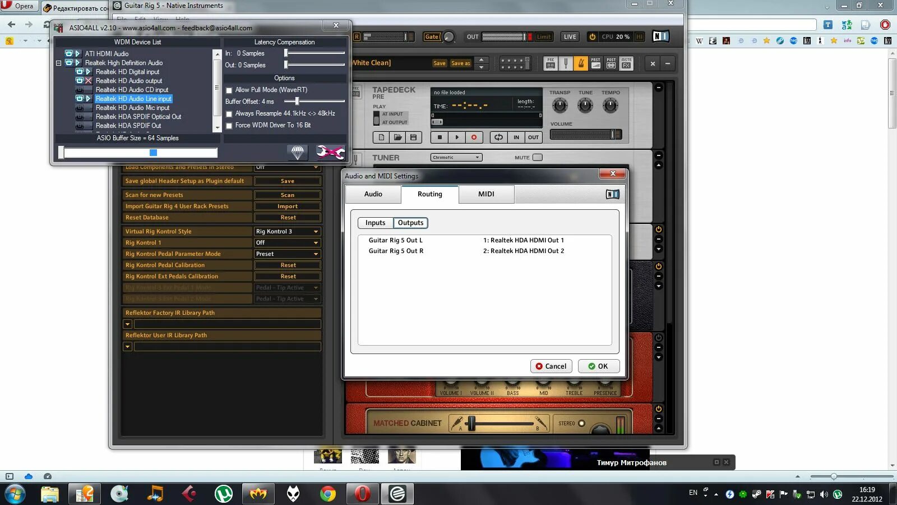Switch ASIO4ALL to simple mode with the wrench icon

coord(330,152)
